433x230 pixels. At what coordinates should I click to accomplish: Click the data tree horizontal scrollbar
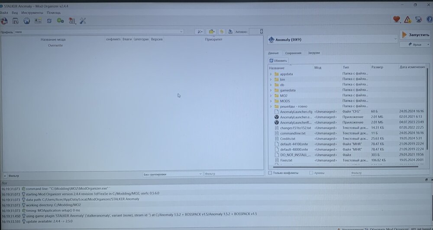point(345,166)
